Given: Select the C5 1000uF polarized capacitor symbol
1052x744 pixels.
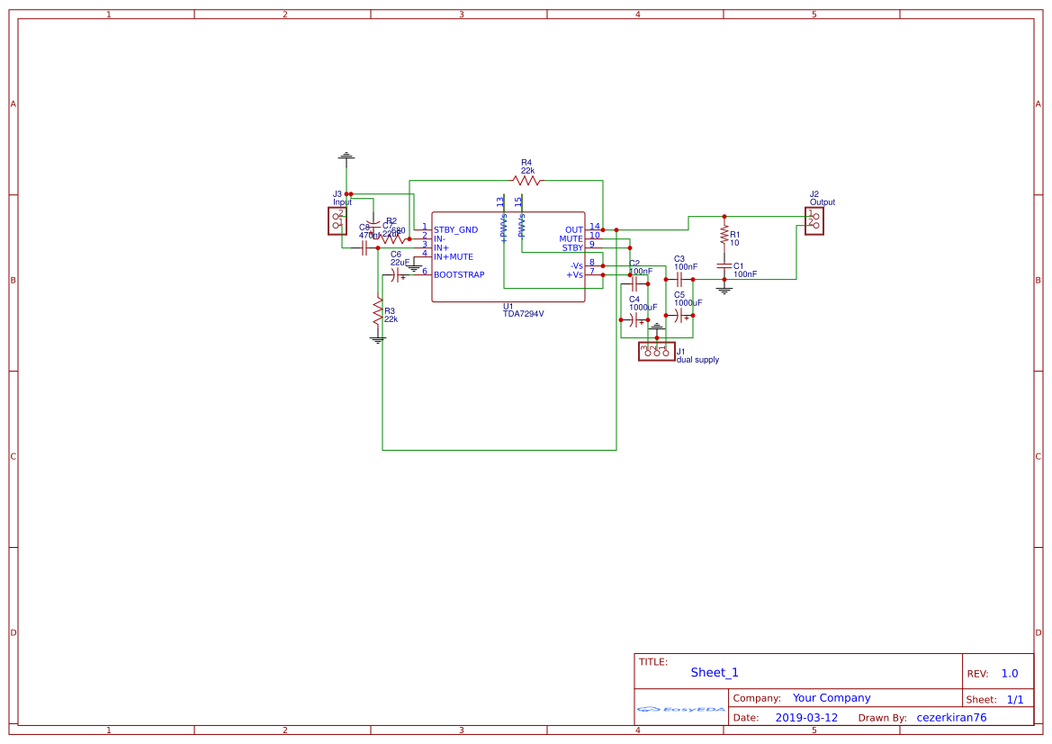Looking at the screenshot, I should (x=679, y=315).
